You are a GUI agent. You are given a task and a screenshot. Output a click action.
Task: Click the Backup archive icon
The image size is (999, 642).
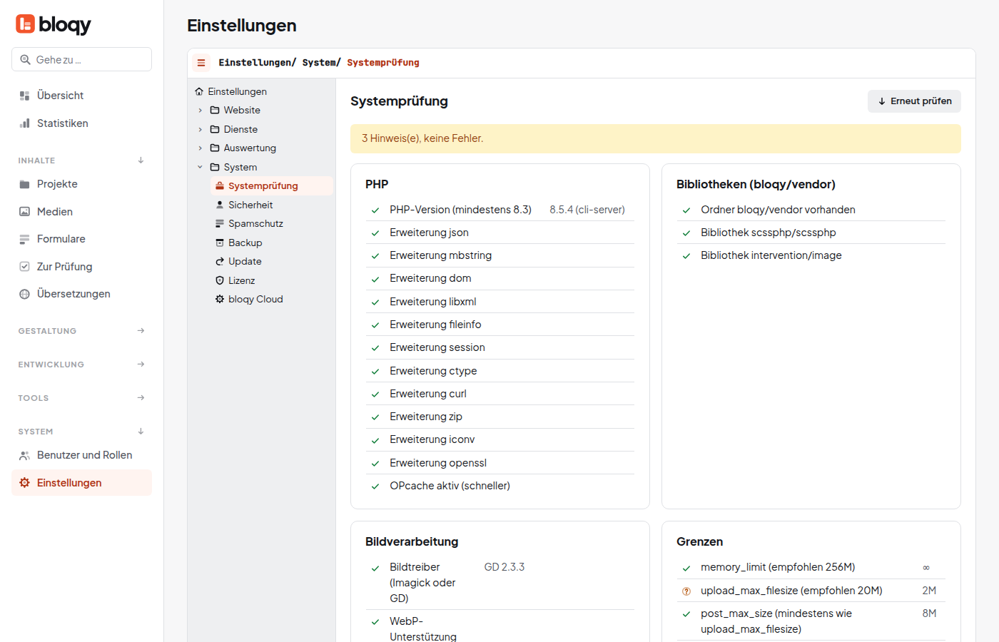tap(220, 243)
